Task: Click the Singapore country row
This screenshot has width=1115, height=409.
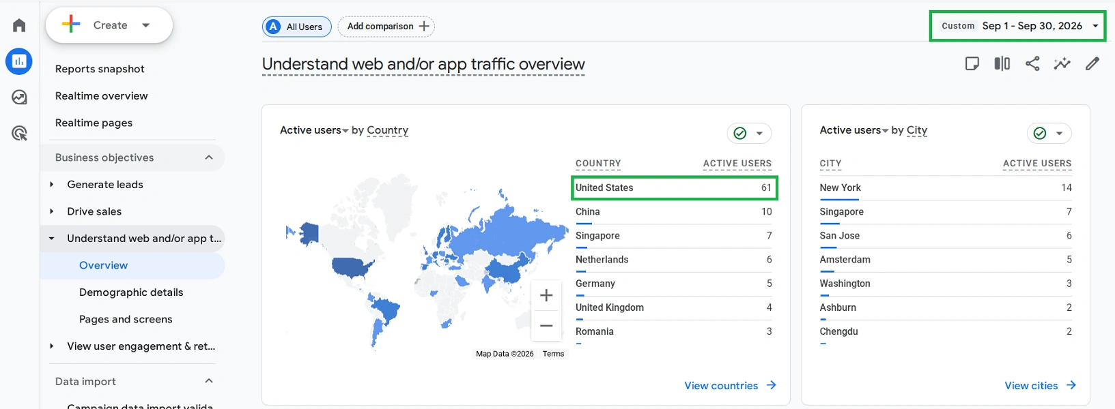Action: tap(674, 236)
